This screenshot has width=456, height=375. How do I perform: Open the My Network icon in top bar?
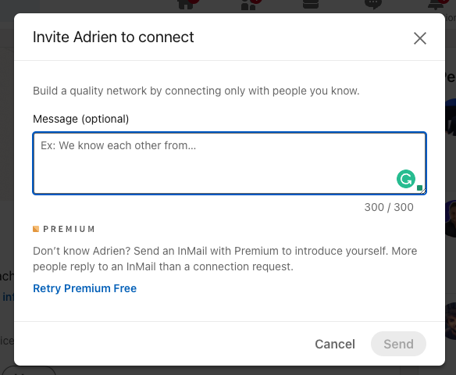click(248, 5)
